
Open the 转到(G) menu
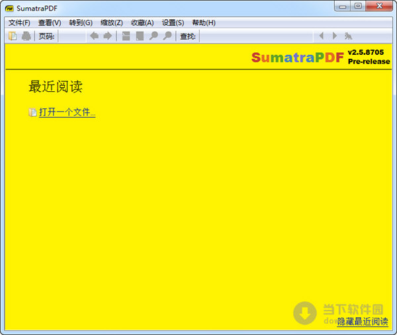[x=81, y=22]
